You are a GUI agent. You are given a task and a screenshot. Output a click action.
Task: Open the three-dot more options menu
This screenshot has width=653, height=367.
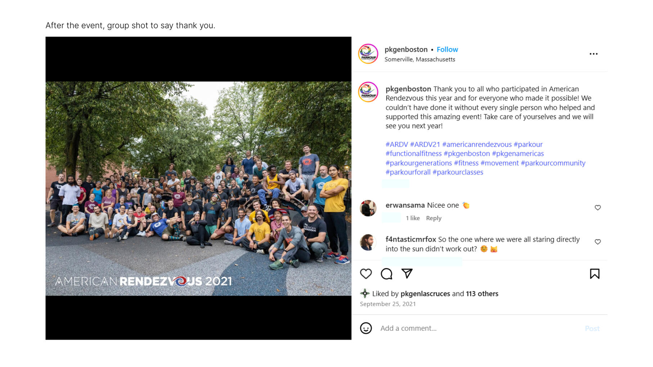coord(594,54)
